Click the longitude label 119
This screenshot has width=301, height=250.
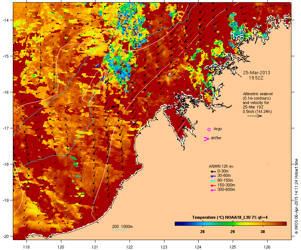pyautogui.click(x=26, y=247)
